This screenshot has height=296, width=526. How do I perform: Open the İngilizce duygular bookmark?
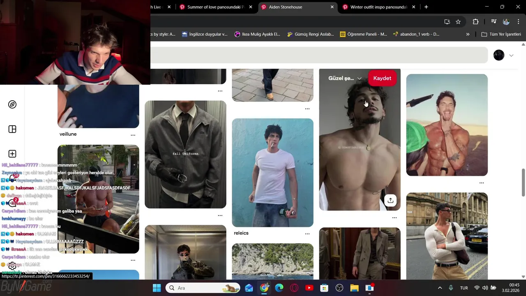click(205, 34)
